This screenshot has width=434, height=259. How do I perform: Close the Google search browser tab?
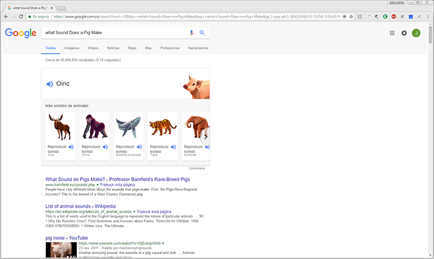51,8
